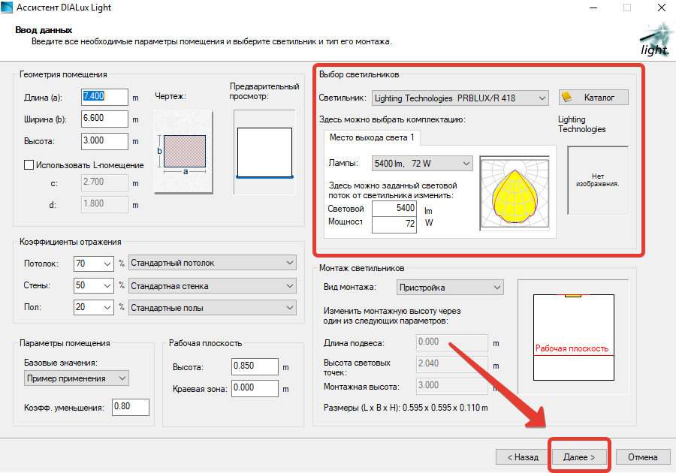Click the Ширина (b) input field

click(x=104, y=119)
